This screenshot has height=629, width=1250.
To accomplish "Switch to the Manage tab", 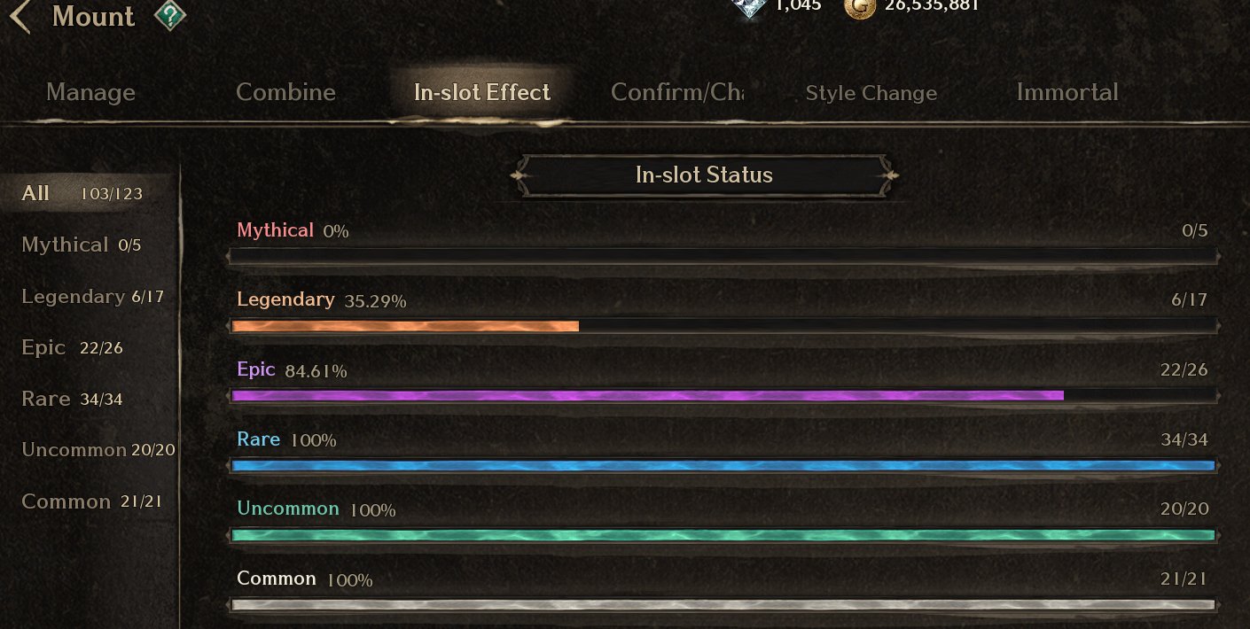I will 90,92.
